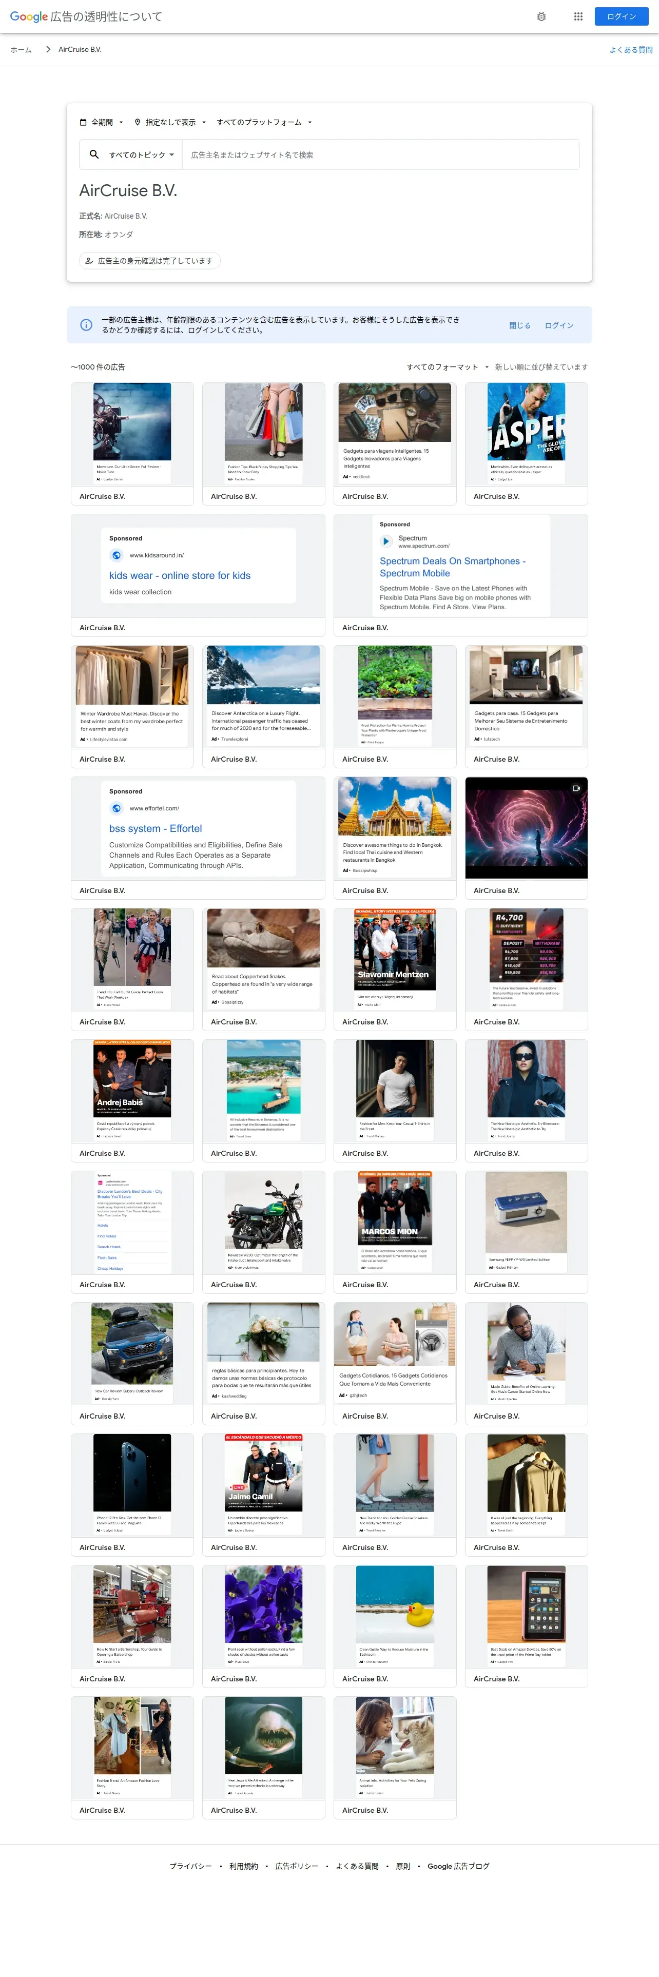Open the theme settings brightness icon
Viewport: 659px width, 1977px height.
point(541,16)
